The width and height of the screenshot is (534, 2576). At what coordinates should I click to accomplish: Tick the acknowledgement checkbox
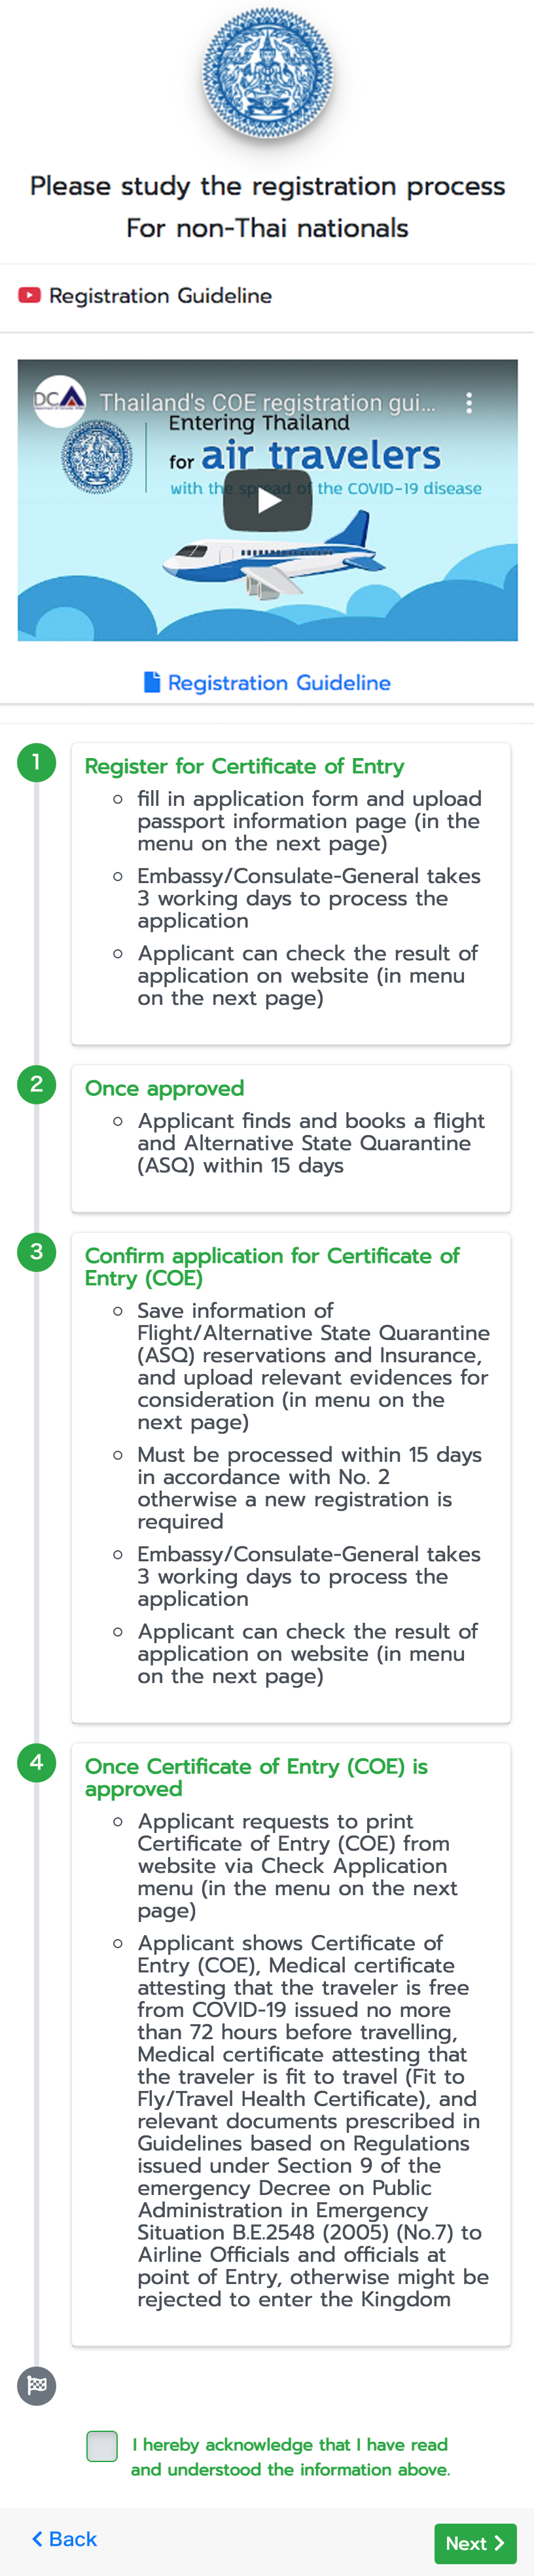(102, 2446)
